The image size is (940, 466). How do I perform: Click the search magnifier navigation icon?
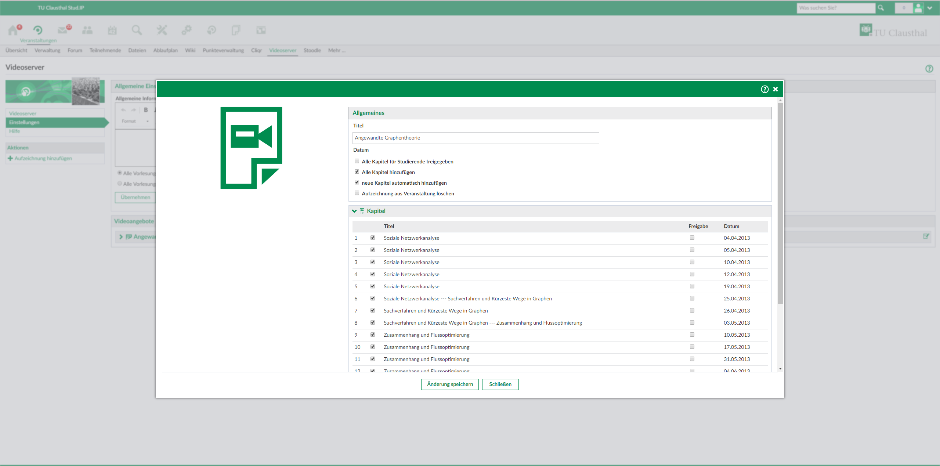[137, 30]
